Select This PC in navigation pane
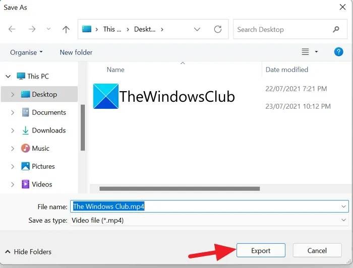The width and height of the screenshot is (353, 268). pyautogui.click(x=38, y=76)
